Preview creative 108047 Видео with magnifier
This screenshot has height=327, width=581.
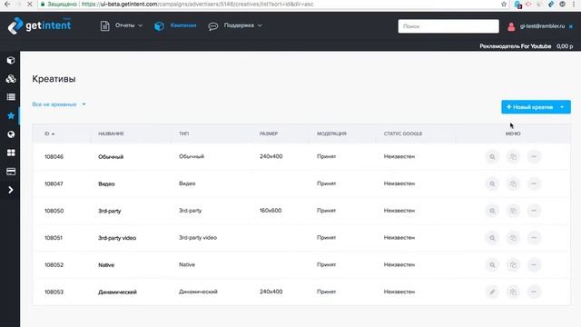coord(492,183)
